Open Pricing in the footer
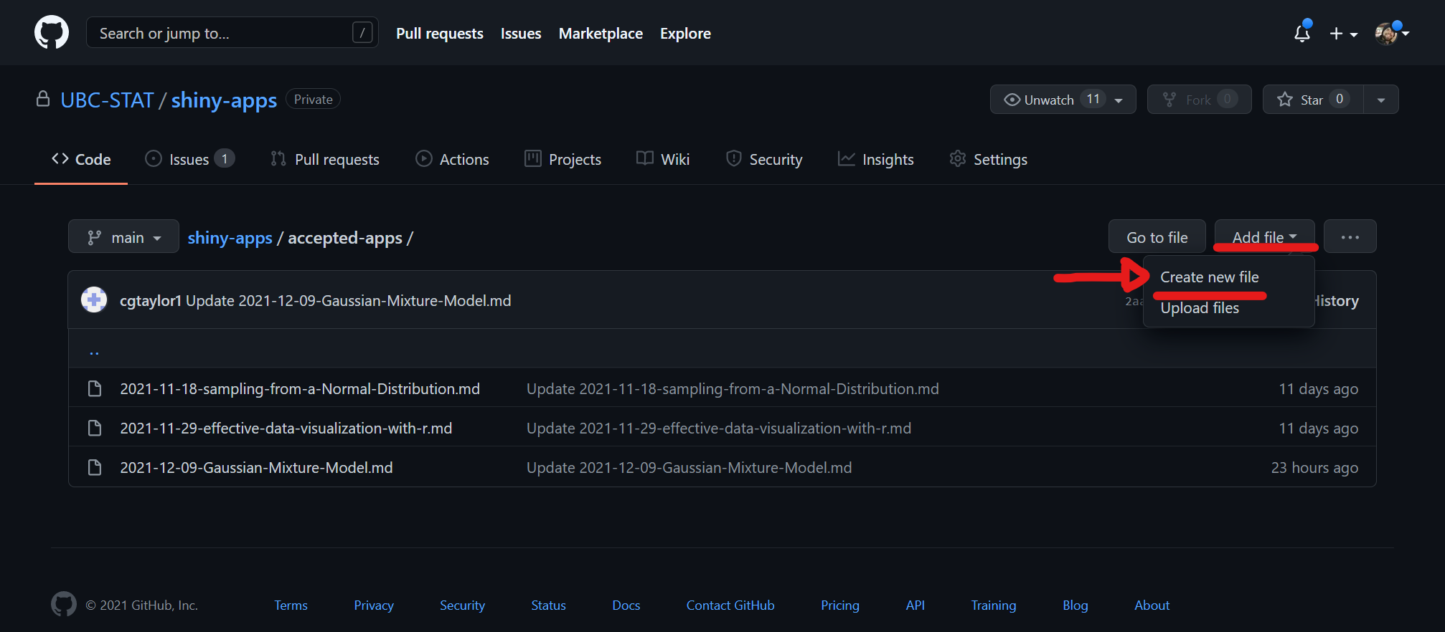1445x632 pixels. 840,605
